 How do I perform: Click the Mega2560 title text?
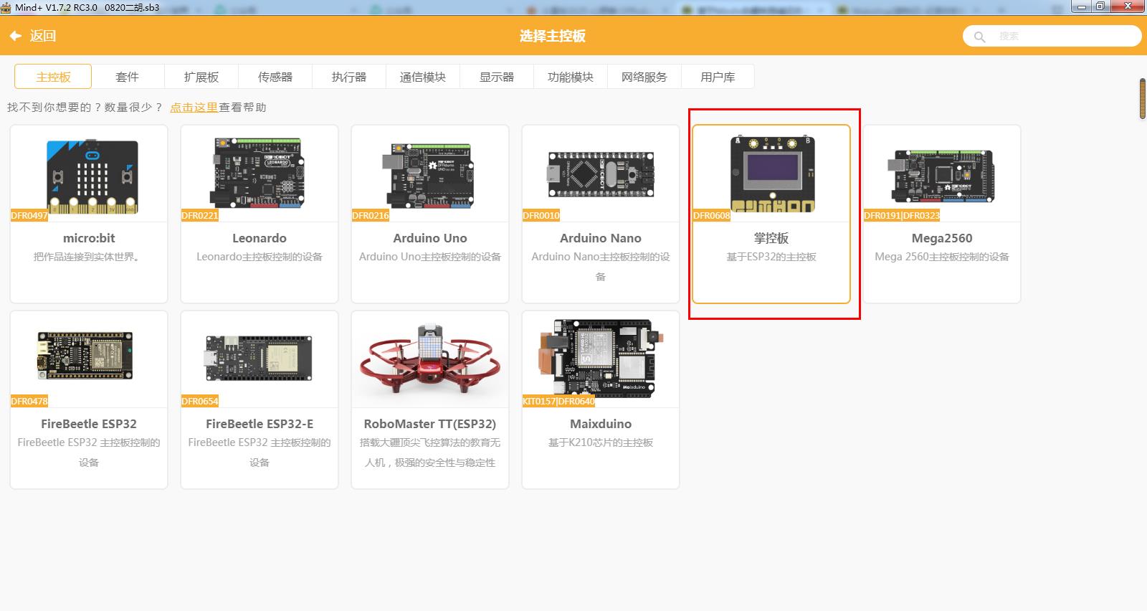pos(942,238)
